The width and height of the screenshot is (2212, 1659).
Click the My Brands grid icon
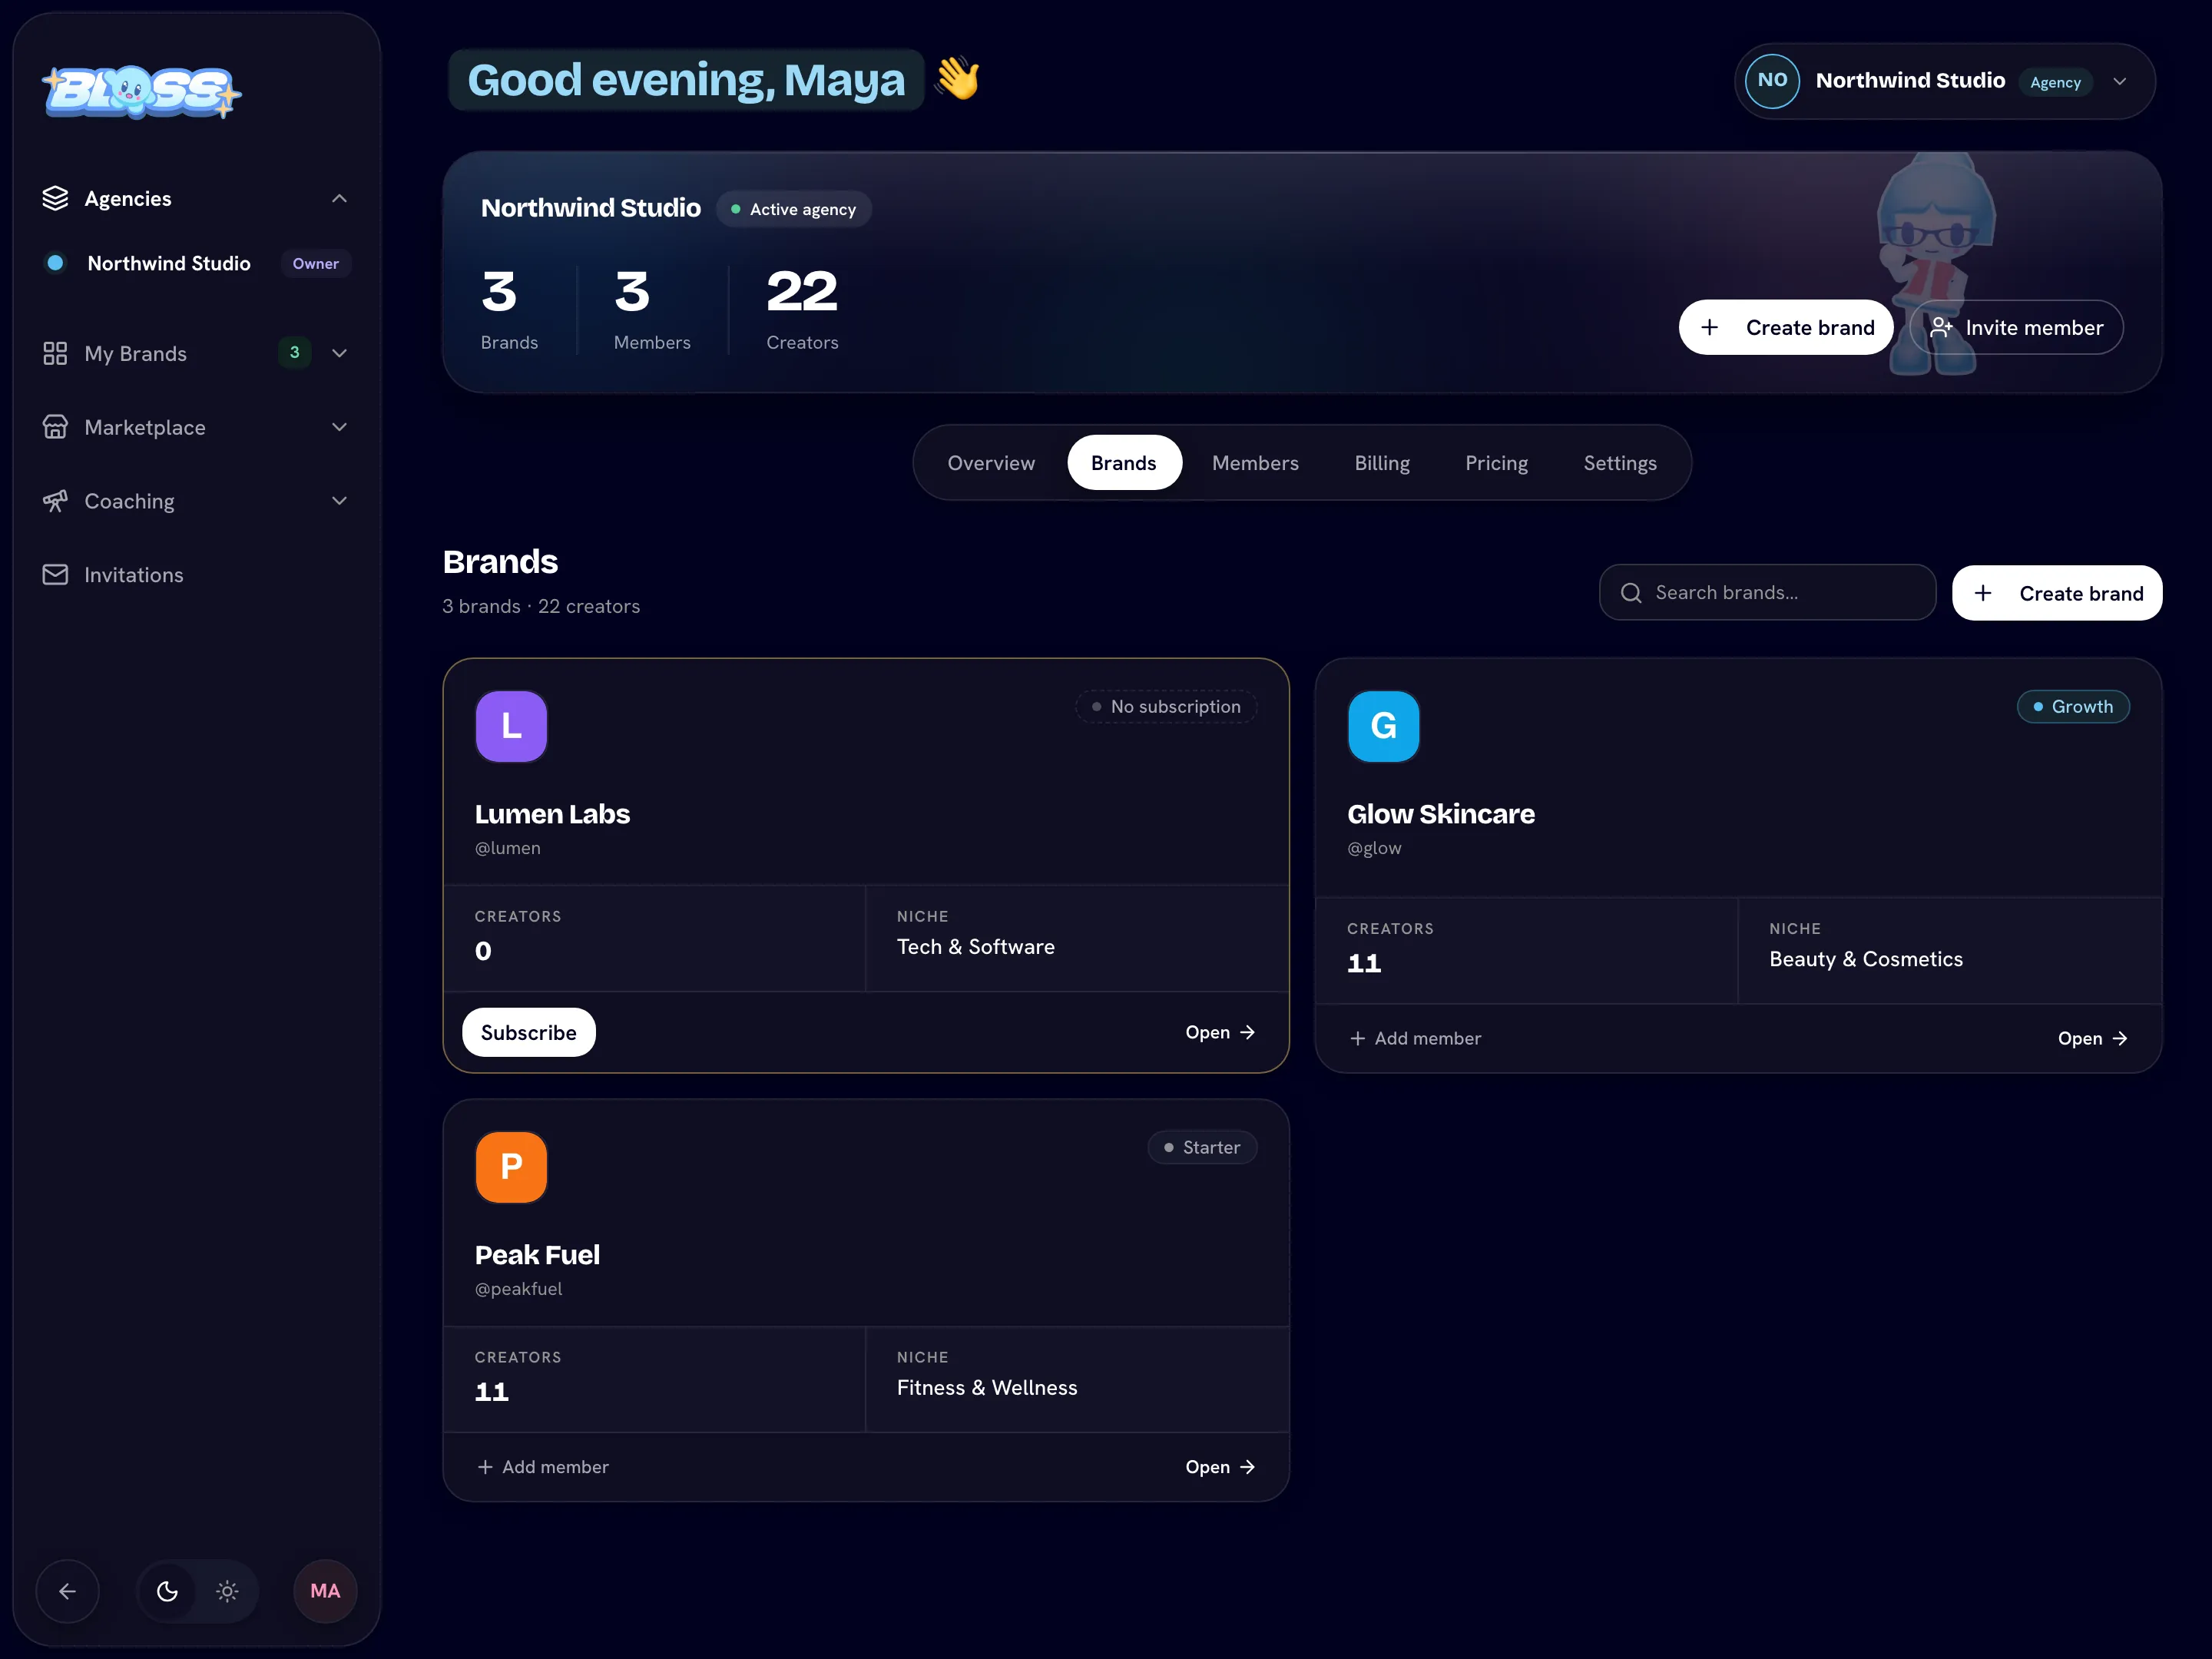tap(55, 353)
